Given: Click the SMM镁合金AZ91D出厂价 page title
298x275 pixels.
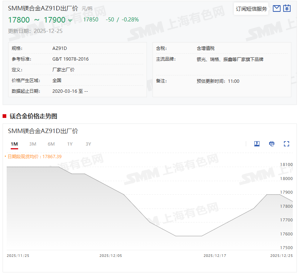Looking at the screenshot, I should click(x=43, y=8).
